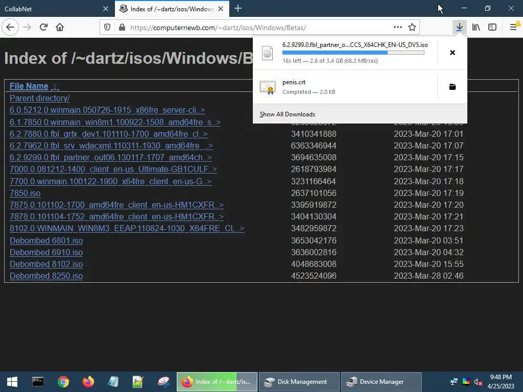
Task: Open the Notepad-style taskbar icon
Action: click(x=113, y=382)
